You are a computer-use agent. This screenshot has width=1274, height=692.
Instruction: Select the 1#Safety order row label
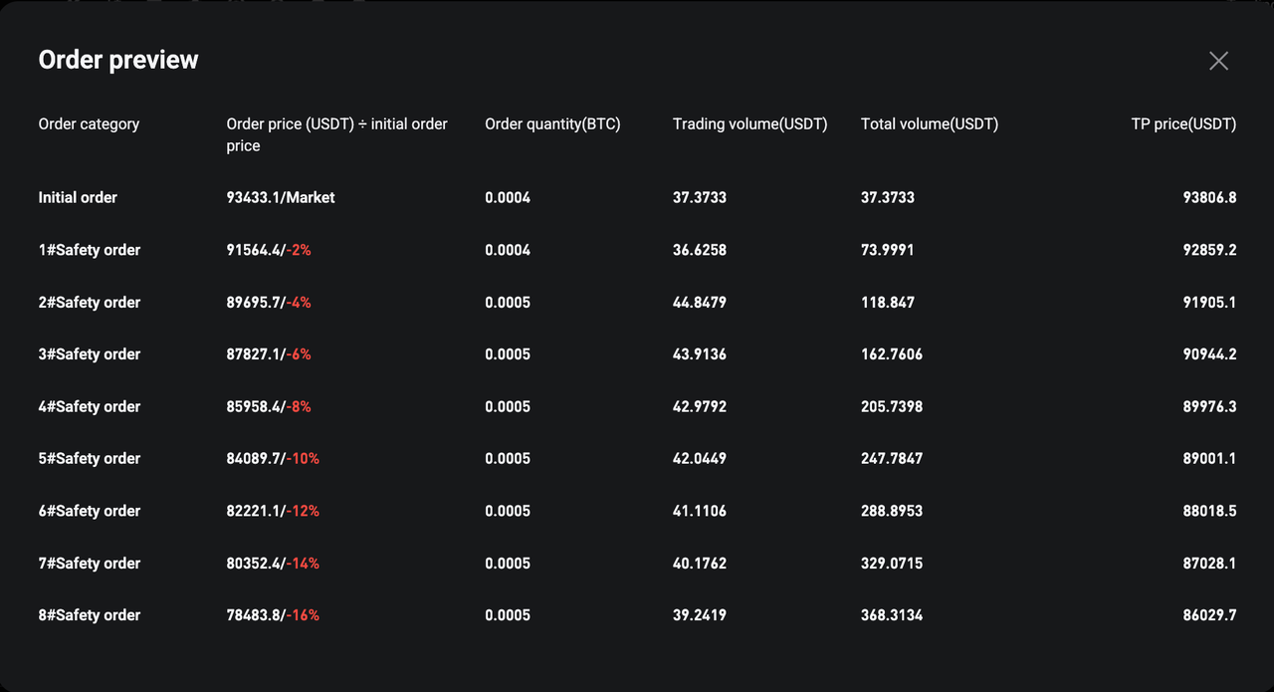click(x=90, y=250)
